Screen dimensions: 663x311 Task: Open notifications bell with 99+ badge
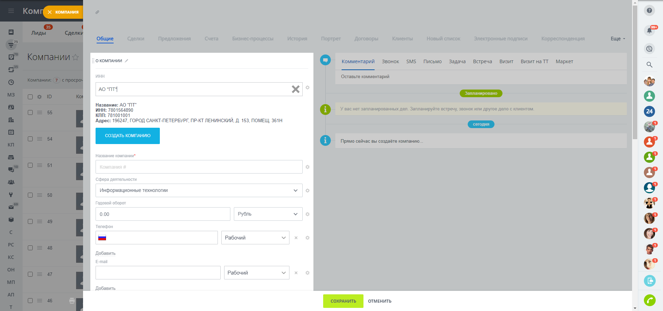click(x=649, y=31)
